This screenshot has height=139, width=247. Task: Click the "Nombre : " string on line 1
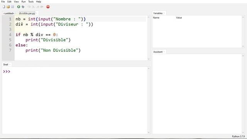tap(67, 19)
